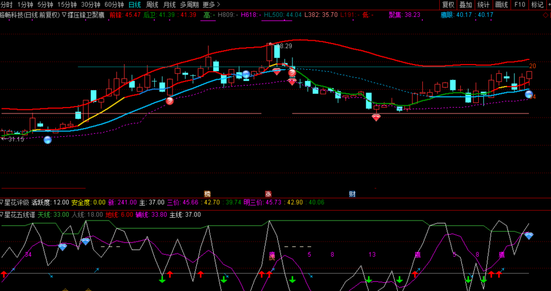Click the red ball marker below the yellow line segment

[169, 101]
